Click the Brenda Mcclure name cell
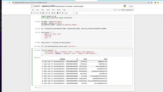Screen dimensions: 163x92 83,69
